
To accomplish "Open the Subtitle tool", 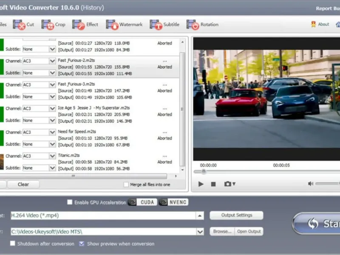I will point(164,25).
